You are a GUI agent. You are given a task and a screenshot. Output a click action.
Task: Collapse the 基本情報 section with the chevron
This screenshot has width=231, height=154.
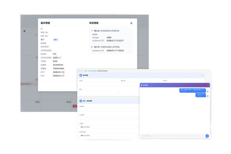[202, 75]
